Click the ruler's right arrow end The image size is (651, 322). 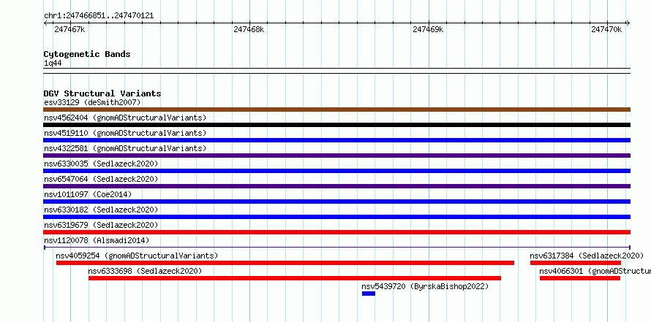pos(628,23)
